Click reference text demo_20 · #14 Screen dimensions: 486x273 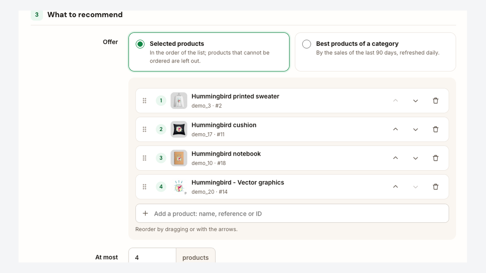(x=209, y=192)
